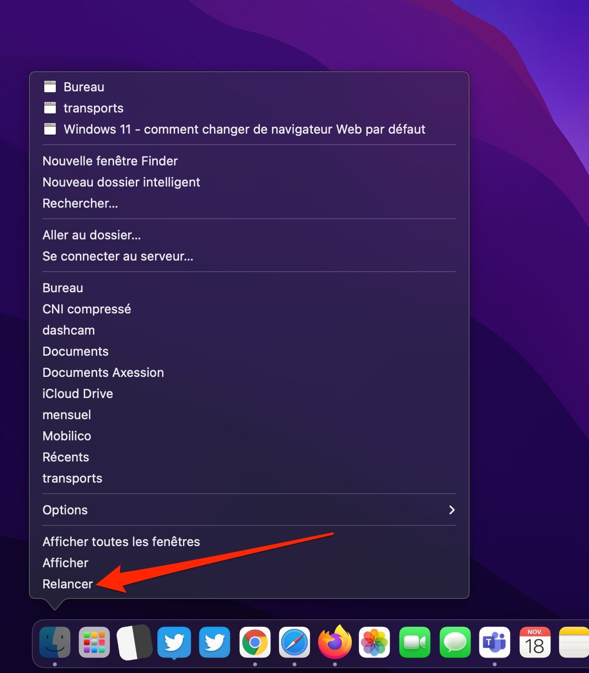Image resolution: width=589 pixels, height=673 pixels.
Task: Launch Firefox from the Dock
Action: [335, 641]
